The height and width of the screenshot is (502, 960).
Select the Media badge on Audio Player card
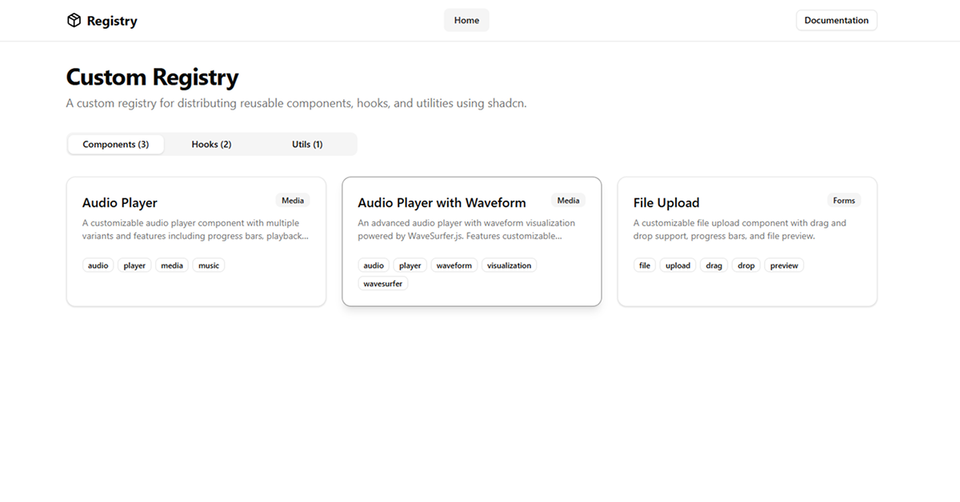point(292,200)
